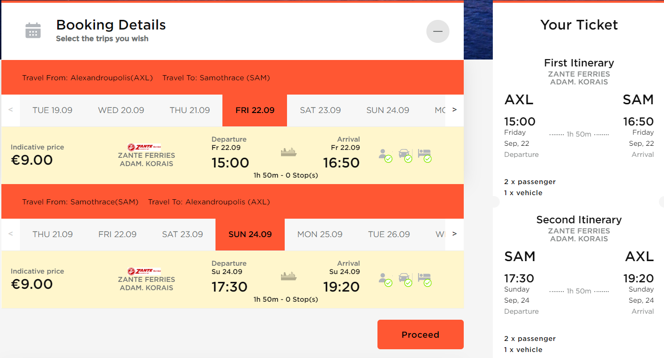The width and height of the screenshot is (664, 358).
Task: Click ship icon in return Samothrace trip
Action: point(288,276)
